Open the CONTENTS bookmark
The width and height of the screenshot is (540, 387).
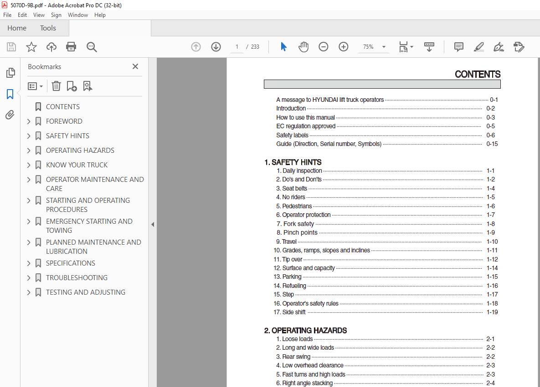(x=63, y=107)
